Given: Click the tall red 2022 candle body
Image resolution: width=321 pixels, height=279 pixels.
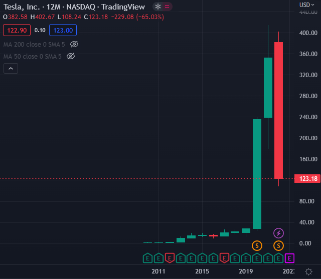Looking at the screenshot, I should click(x=278, y=110).
